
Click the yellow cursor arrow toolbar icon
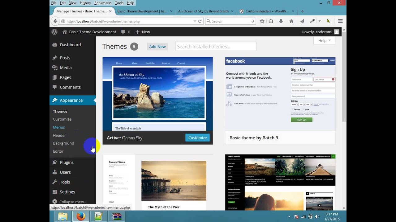click(328, 21)
